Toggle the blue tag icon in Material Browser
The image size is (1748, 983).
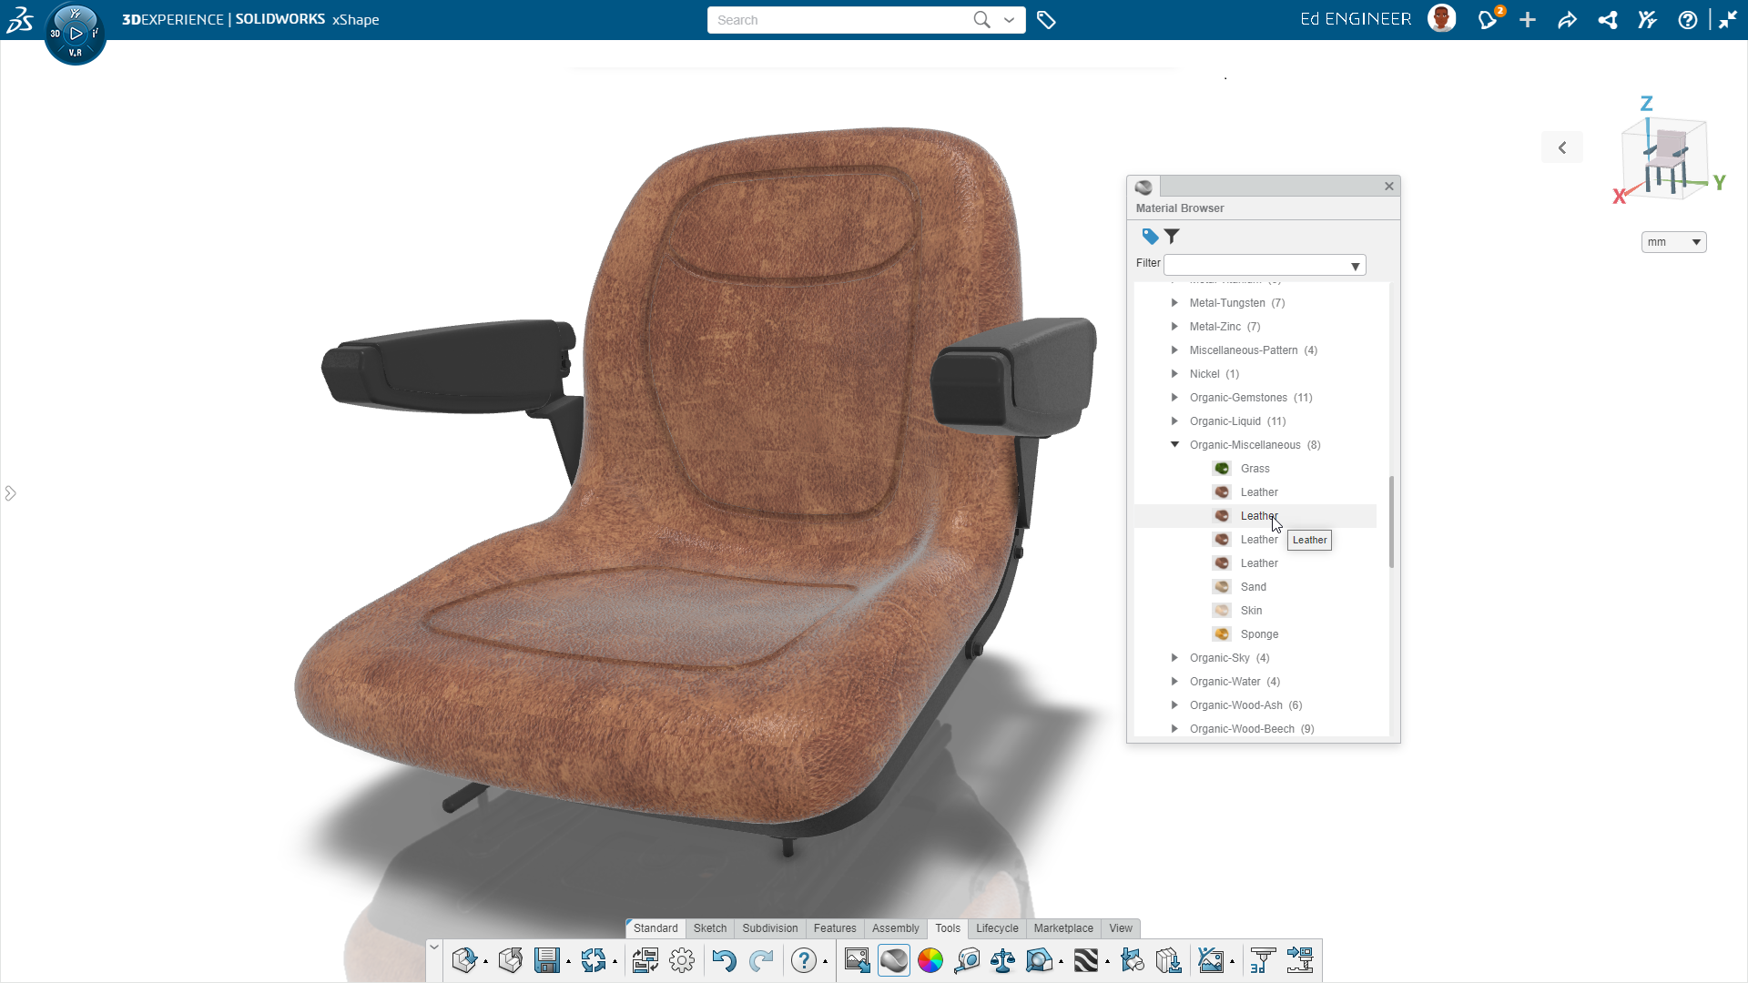coord(1150,237)
